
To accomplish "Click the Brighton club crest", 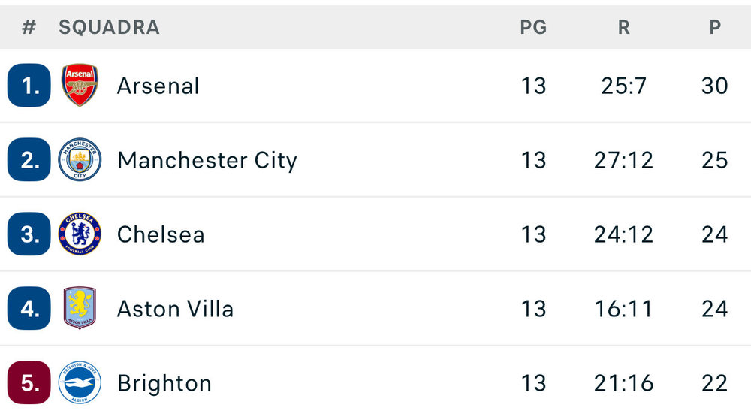I will (x=80, y=382).
